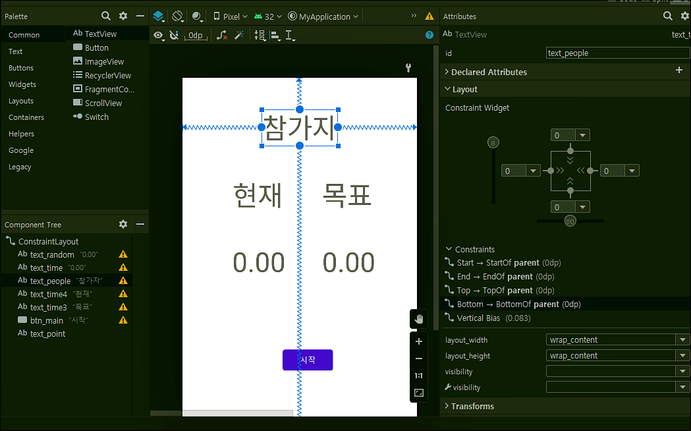Select ConstraintLayout in Component Tree
This screenshot has height=431, width=691.
49,241
